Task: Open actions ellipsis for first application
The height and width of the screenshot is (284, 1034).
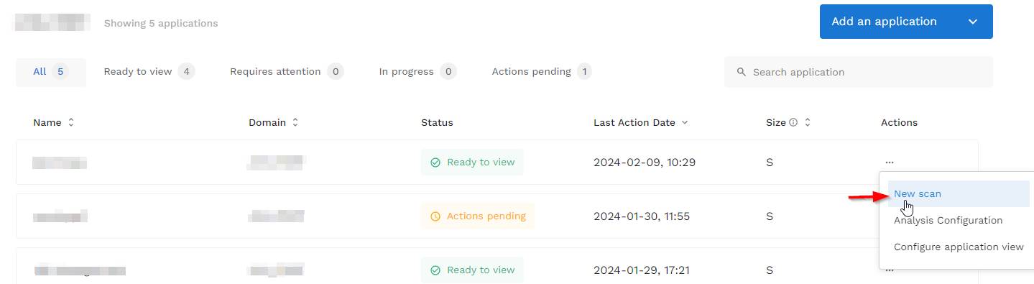Action: [x=890, y=162]
